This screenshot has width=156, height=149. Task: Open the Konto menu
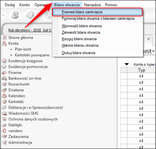coord(24,5)
